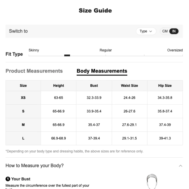Click the Waist Size column header
The height and width of the screenshot is (189, 189).
[x=129, y=86]
